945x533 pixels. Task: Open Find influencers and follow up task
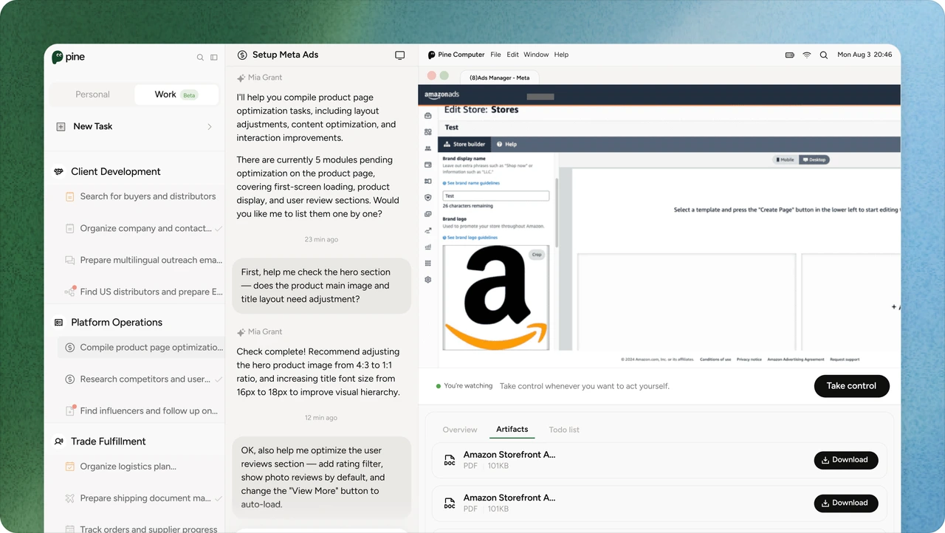tap(140, 410)
